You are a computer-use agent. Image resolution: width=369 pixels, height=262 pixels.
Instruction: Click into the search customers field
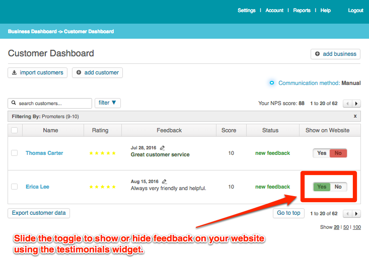(50, 103)
